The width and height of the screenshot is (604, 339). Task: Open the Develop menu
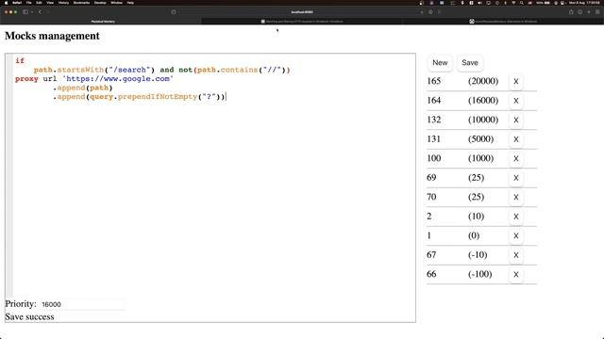point(100,3)
